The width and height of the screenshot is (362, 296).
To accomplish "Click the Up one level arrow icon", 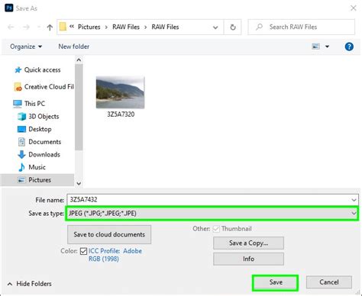I will [x=50, y=27].
